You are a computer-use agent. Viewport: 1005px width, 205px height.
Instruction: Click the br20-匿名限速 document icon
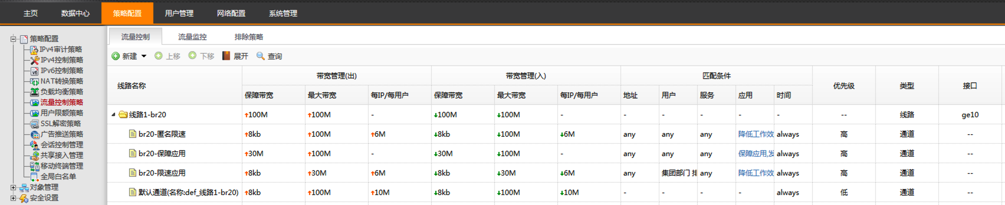[x=133, y=134]
